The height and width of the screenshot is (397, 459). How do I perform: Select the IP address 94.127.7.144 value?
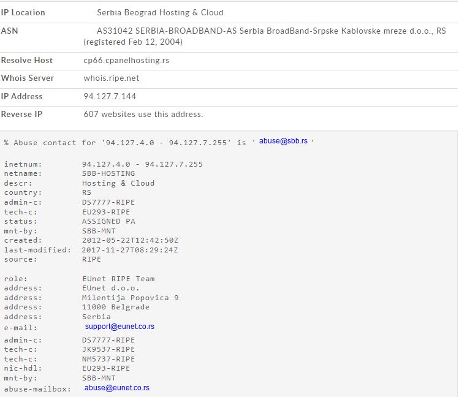pyautogui.click(x=110, y=97)
